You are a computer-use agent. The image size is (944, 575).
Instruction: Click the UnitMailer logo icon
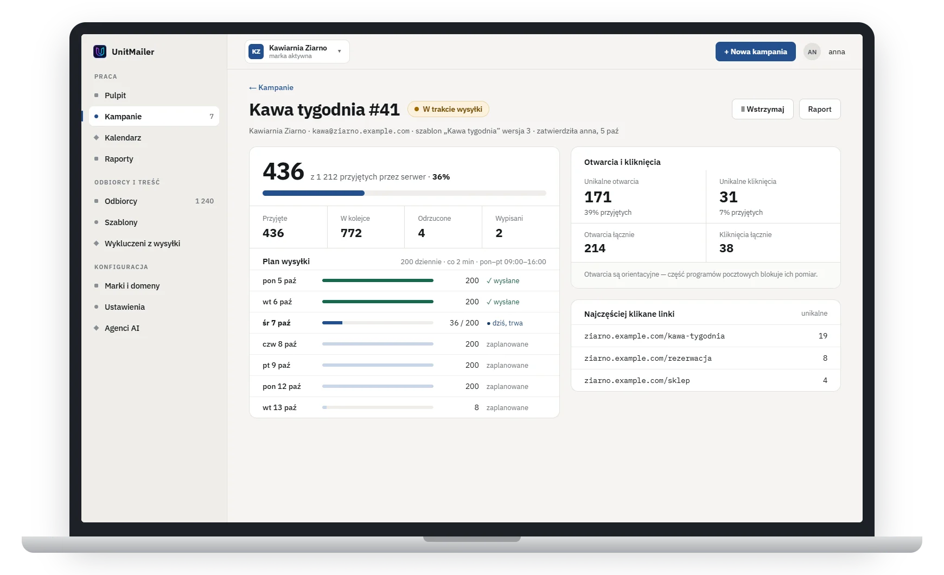[x=100, y=52]
